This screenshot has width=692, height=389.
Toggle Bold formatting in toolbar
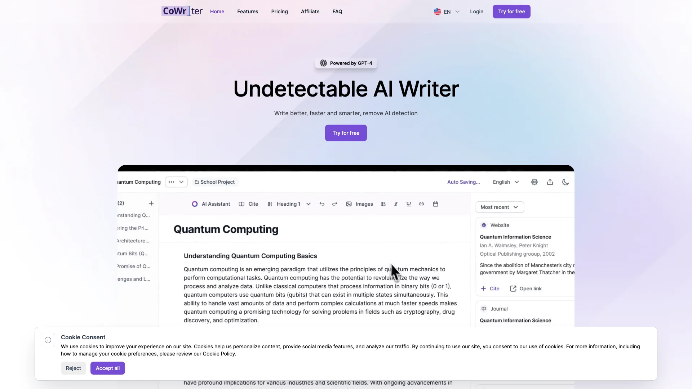[383, 204]
